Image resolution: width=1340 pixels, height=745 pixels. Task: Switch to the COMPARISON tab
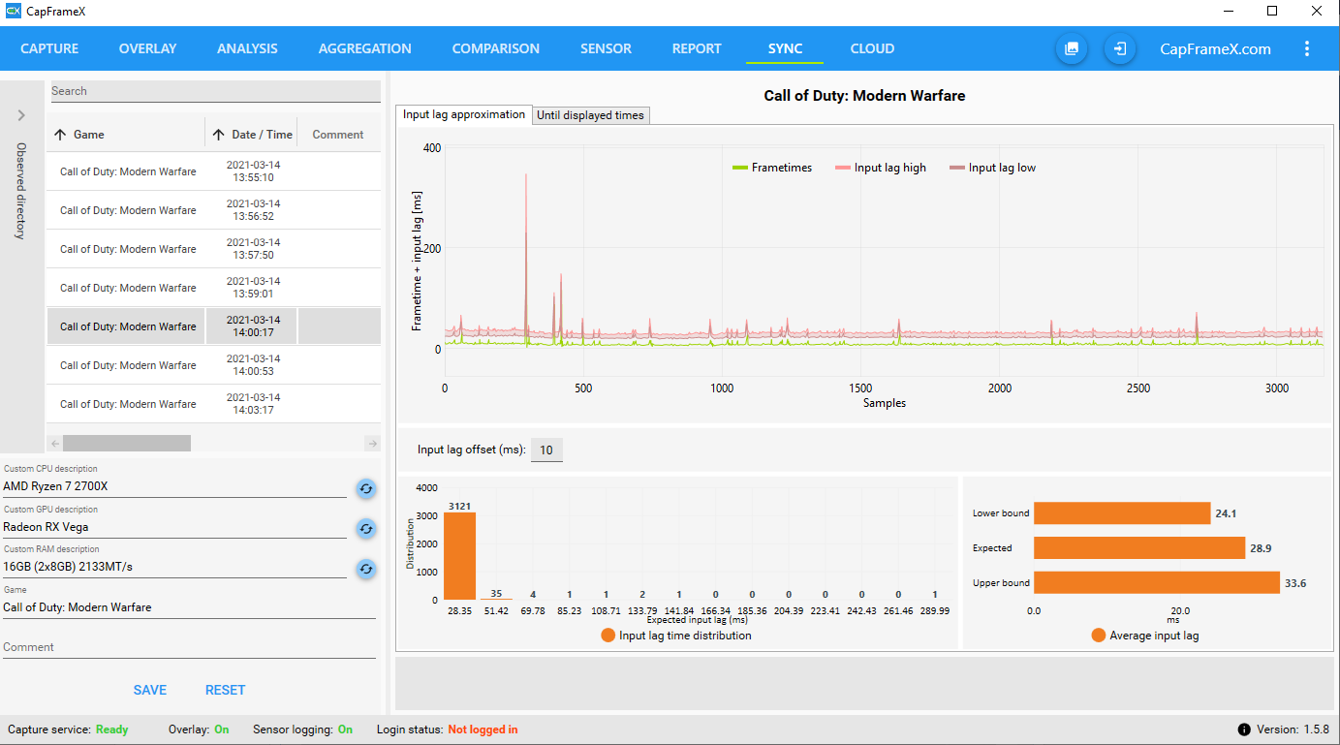496,48
